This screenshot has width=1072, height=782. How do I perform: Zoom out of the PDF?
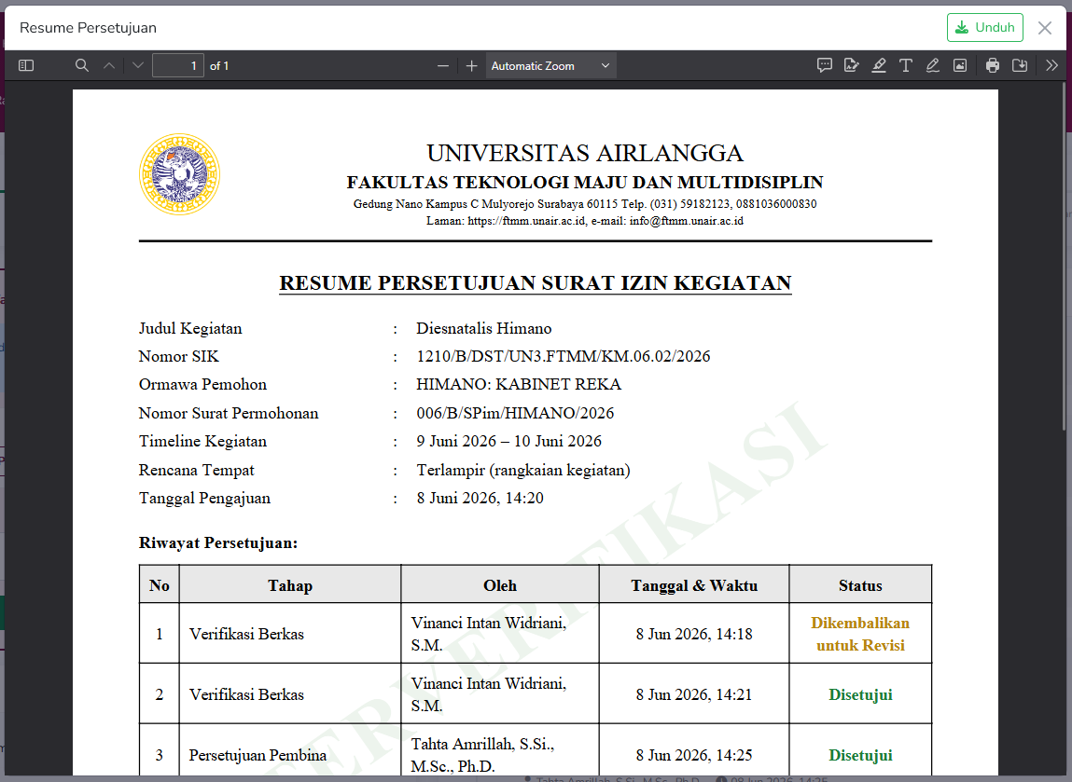coord(443,65)
